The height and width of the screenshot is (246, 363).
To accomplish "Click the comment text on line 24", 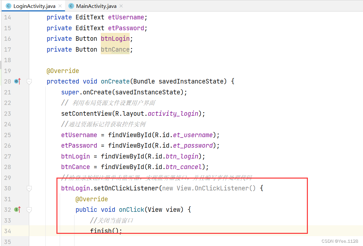I will (x=103, y=124).
